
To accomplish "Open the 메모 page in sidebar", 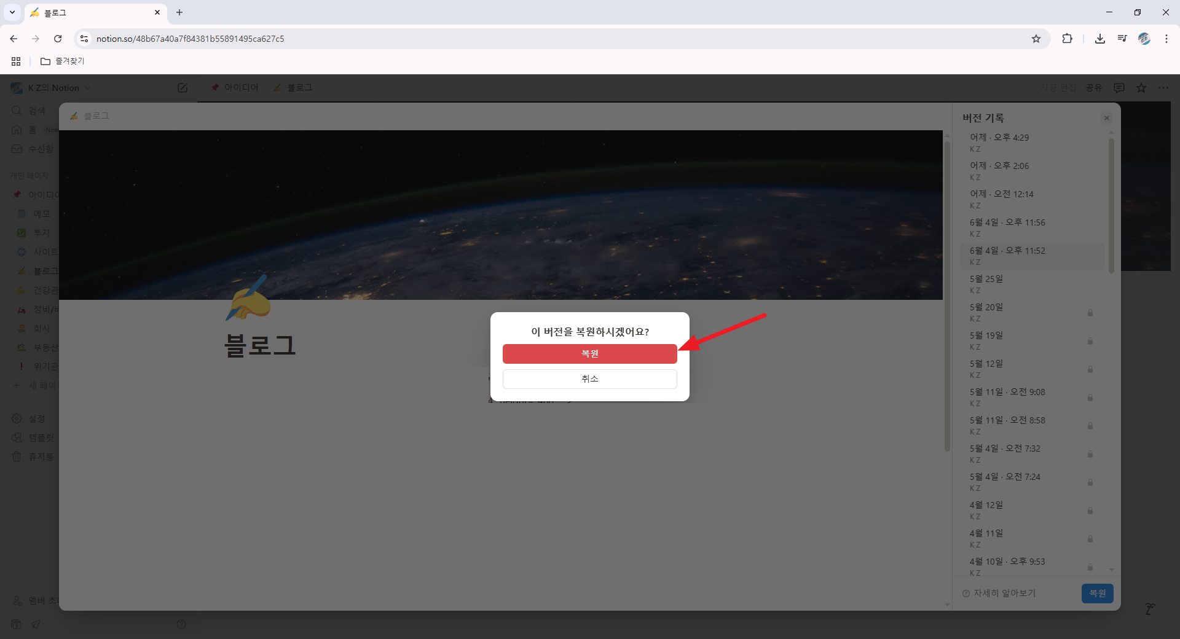I will click(x=34, y=214).
